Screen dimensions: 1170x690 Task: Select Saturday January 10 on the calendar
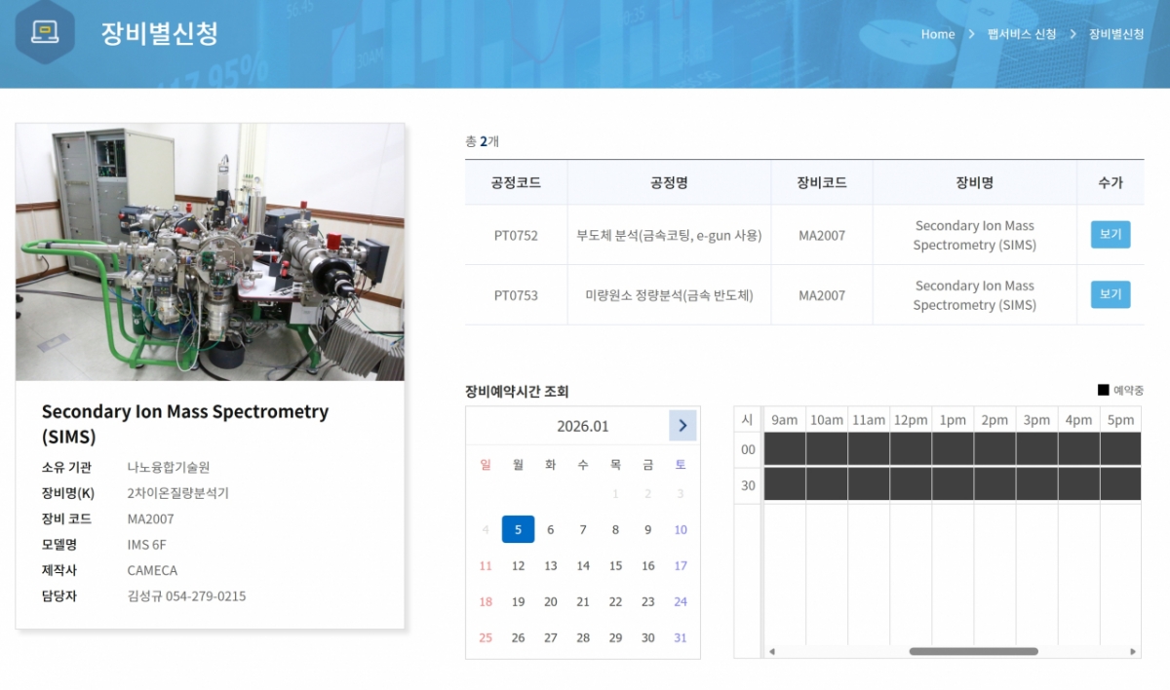click(x=680, y=529)
